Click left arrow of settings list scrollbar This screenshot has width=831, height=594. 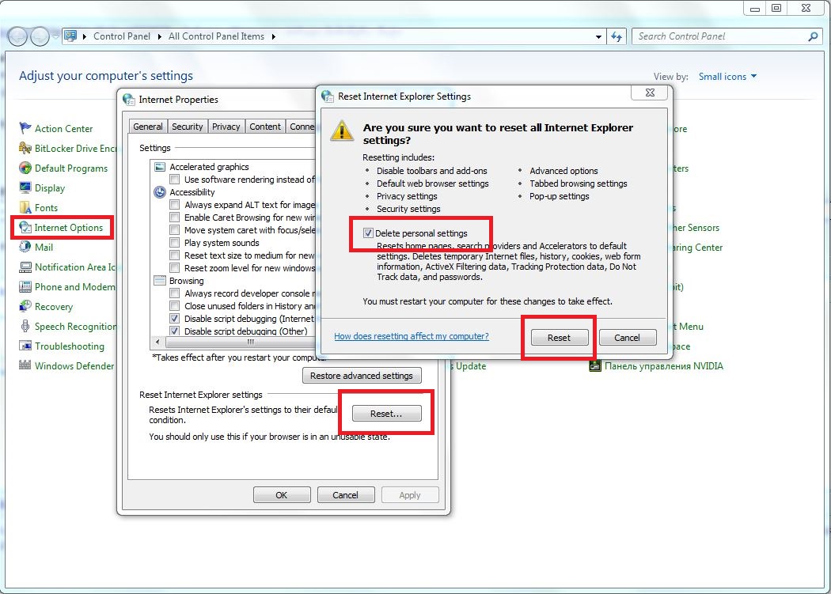pyautogui.click(x=157, y=342)
